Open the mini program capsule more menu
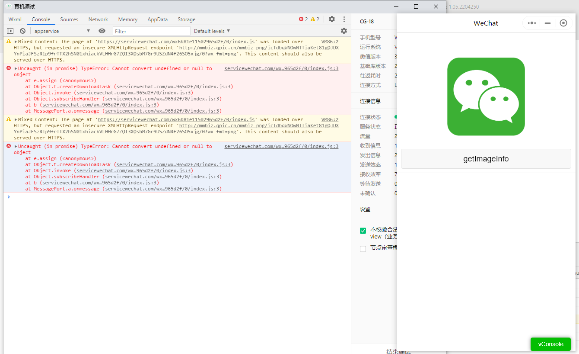Viewport: 579px width, 354px height. click(x=532, y=23)
